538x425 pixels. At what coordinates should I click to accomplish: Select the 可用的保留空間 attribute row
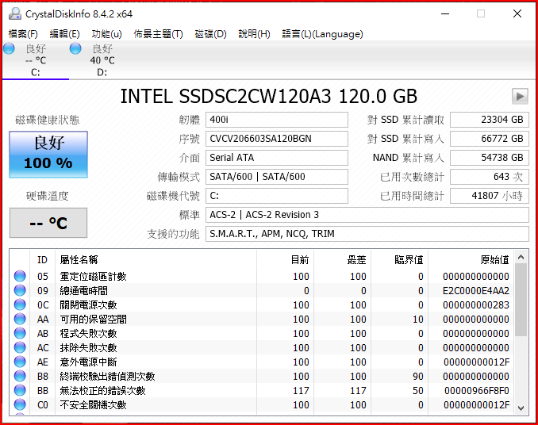(263, 319)
